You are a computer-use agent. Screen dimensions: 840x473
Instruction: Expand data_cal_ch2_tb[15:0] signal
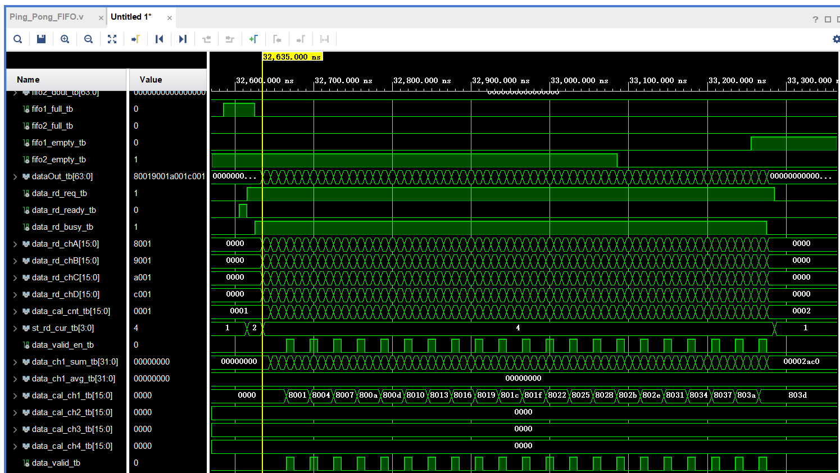pos(15,412)
